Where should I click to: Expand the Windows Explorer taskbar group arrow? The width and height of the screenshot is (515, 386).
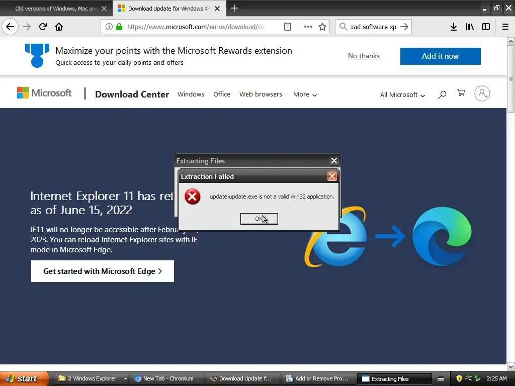[125, 378]
